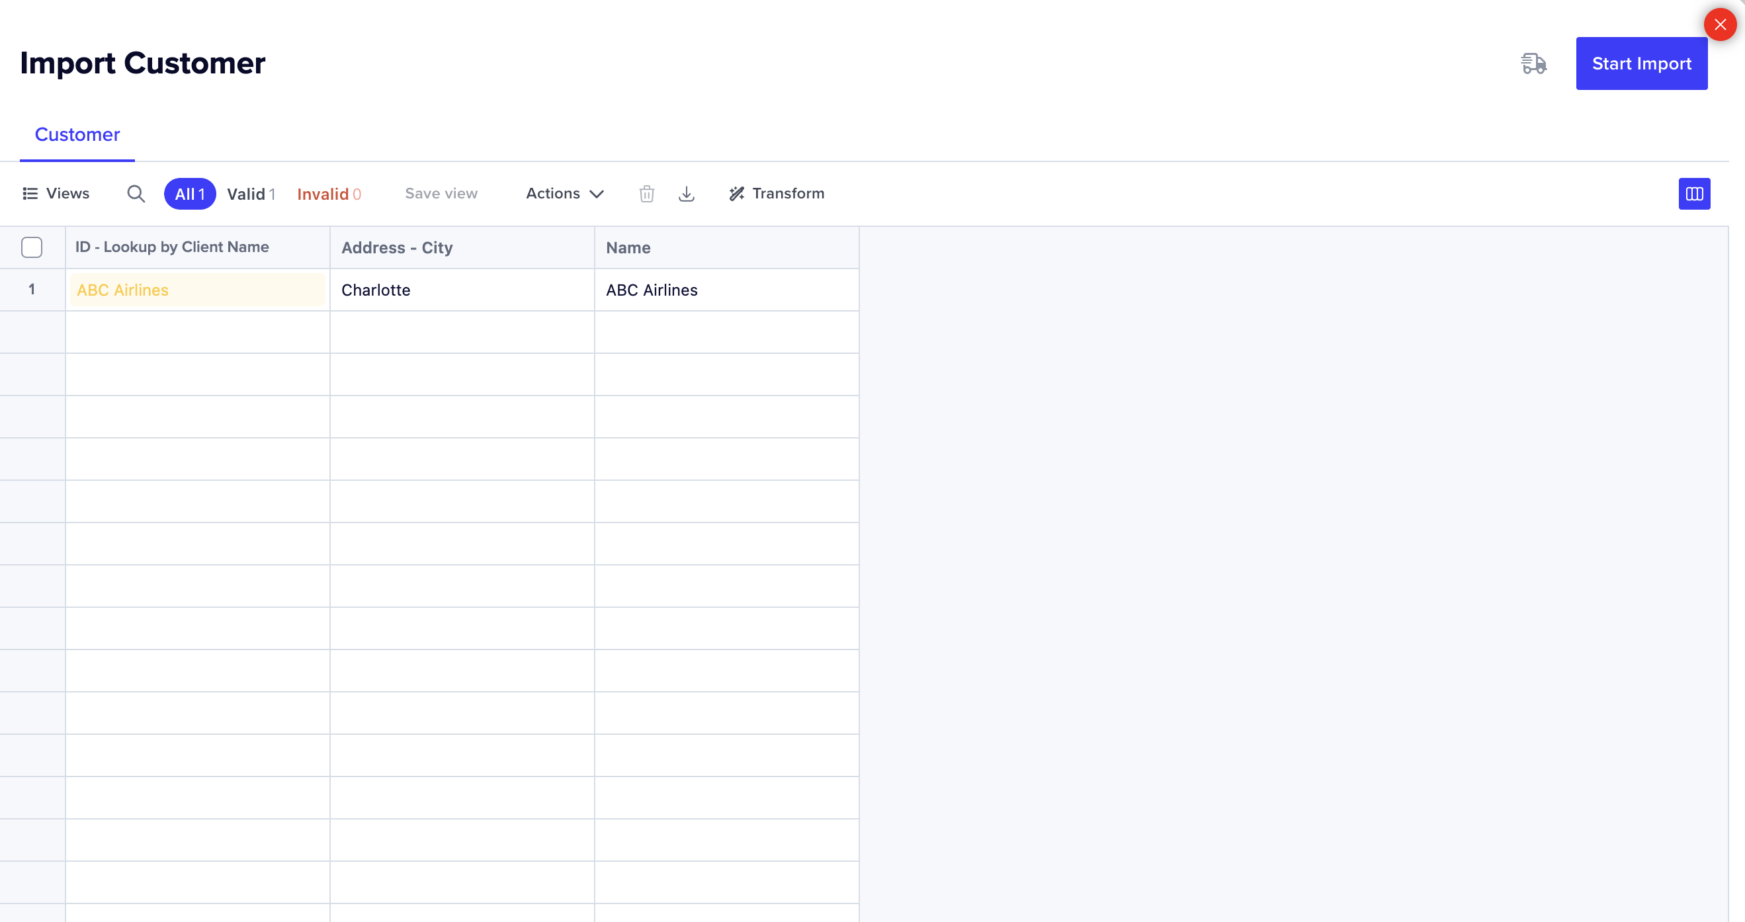Click the Charlotte city cell
This screenshot has width=1745, height=922.
[462, 290]
